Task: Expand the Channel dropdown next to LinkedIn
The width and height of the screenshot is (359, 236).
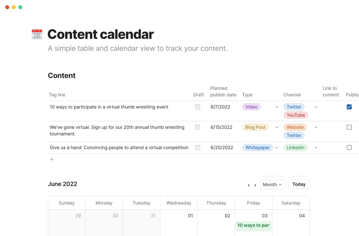Action: [x=316, y=148]
